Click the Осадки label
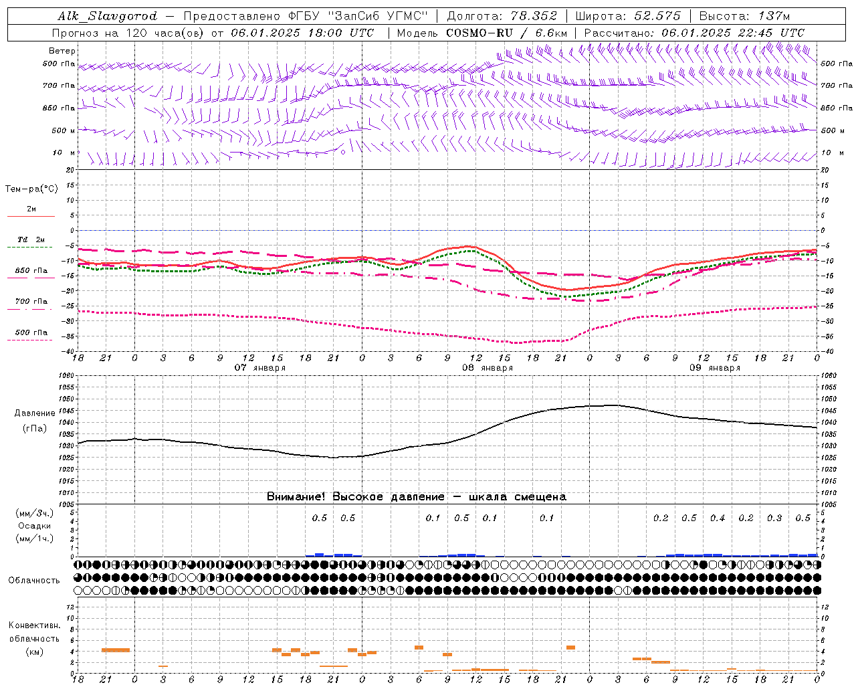The width and height of the screenshot is (856, 685). point(35,526)
